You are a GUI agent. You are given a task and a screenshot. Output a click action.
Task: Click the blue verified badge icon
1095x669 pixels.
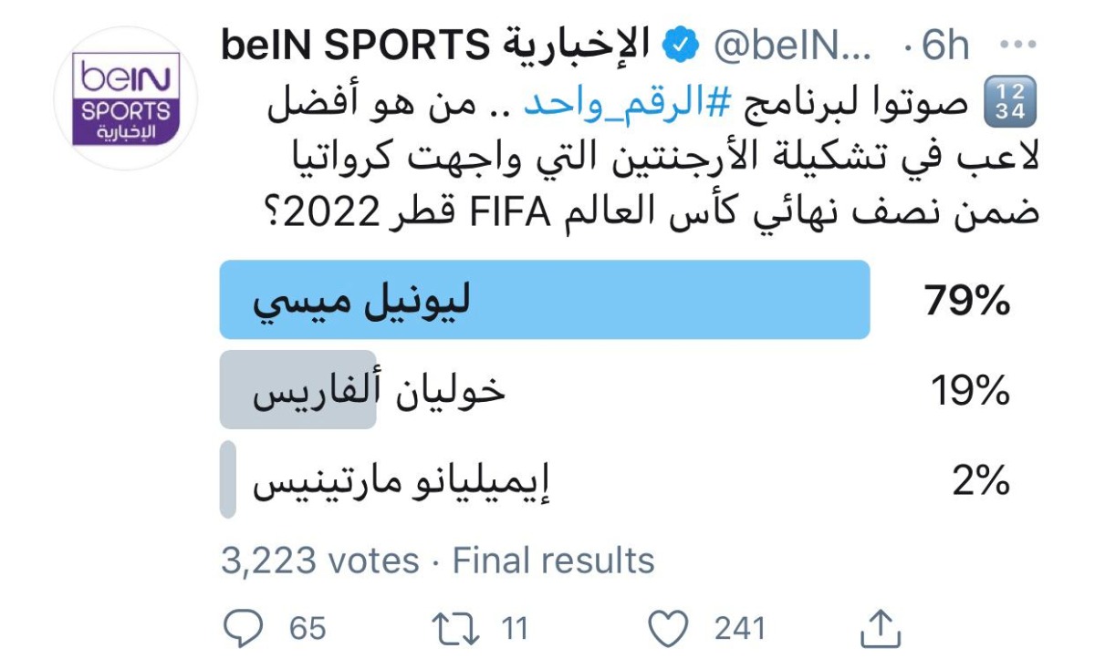pos(680,46)
